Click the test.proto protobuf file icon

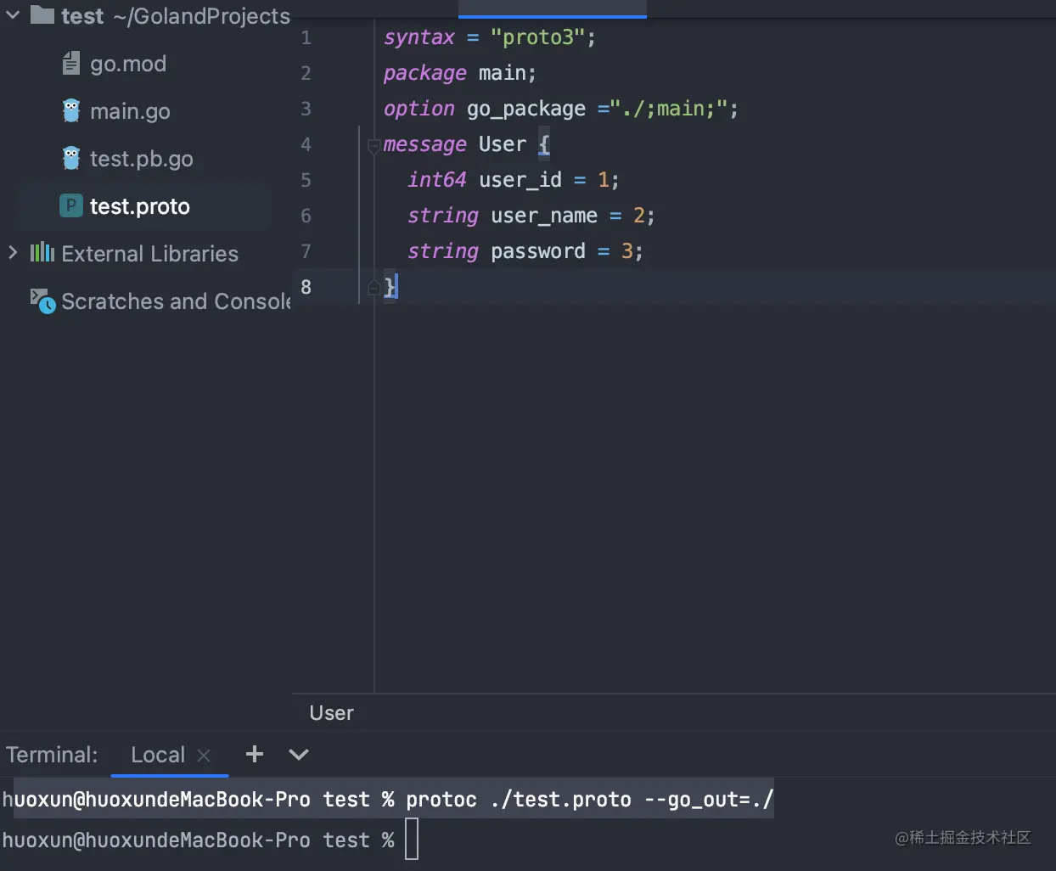(x=70, y=205)
